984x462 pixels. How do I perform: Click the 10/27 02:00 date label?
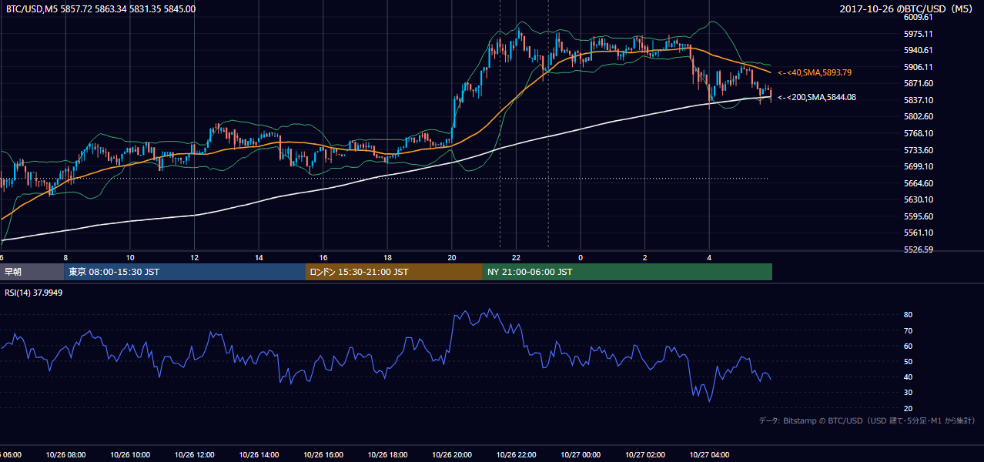(644, 454)
